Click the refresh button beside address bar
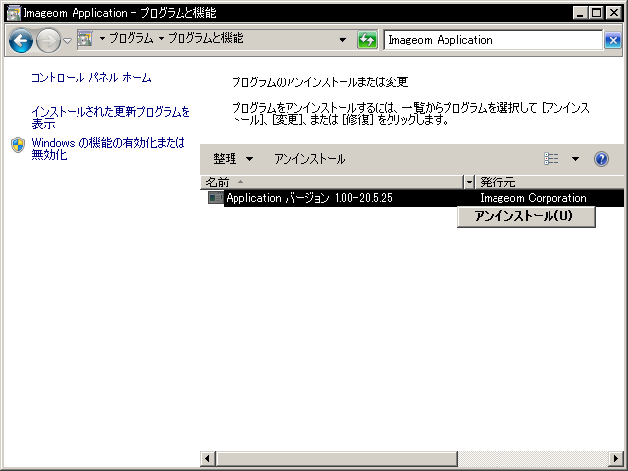628x471 pixels. click(367, 40)
